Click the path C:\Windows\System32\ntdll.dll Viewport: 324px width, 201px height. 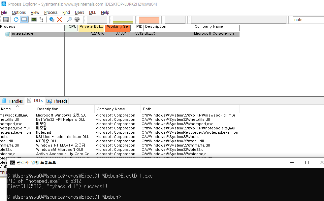tap(173, 141)
